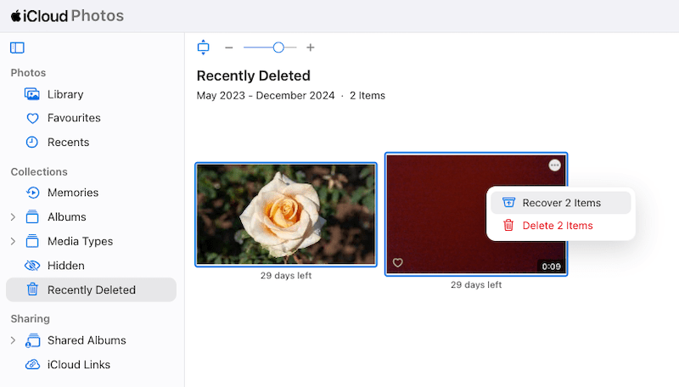679x387 pixels.
Task: Expand the Shared Albums chevron
Action: (13, 340)
